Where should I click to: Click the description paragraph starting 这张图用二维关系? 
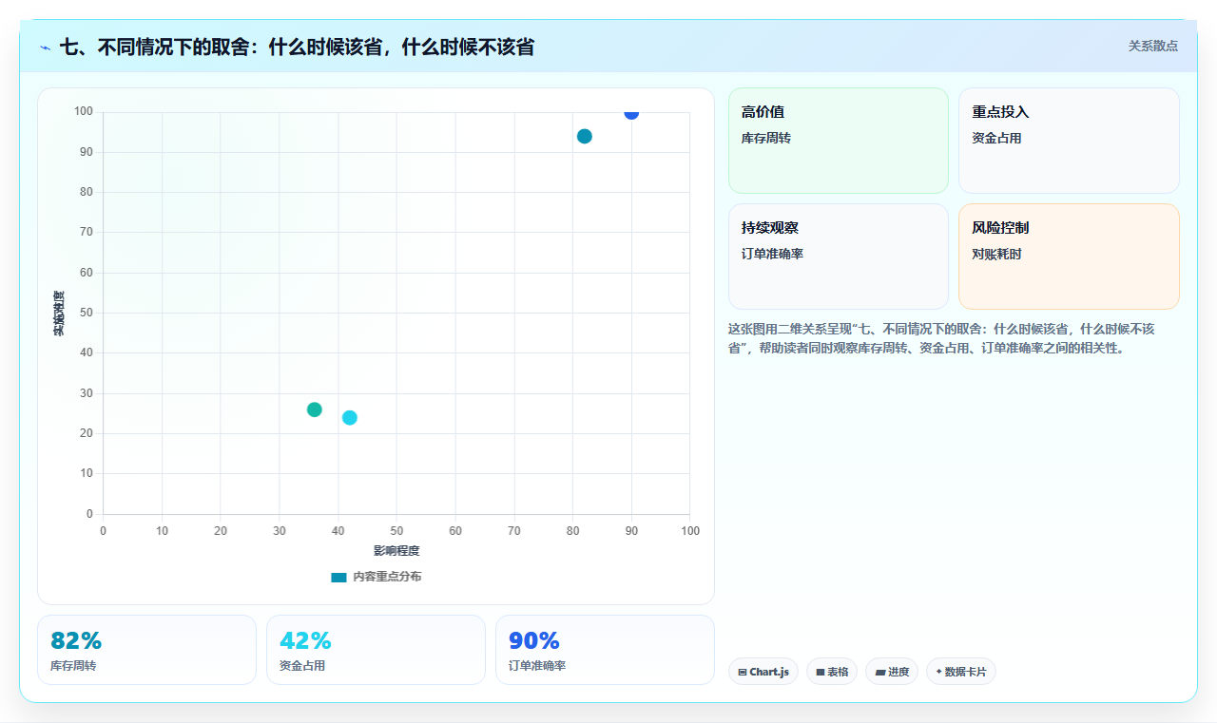pos(942,338)
